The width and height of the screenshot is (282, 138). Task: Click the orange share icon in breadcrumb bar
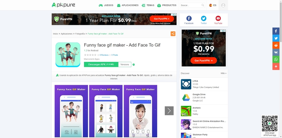[173, 34]
